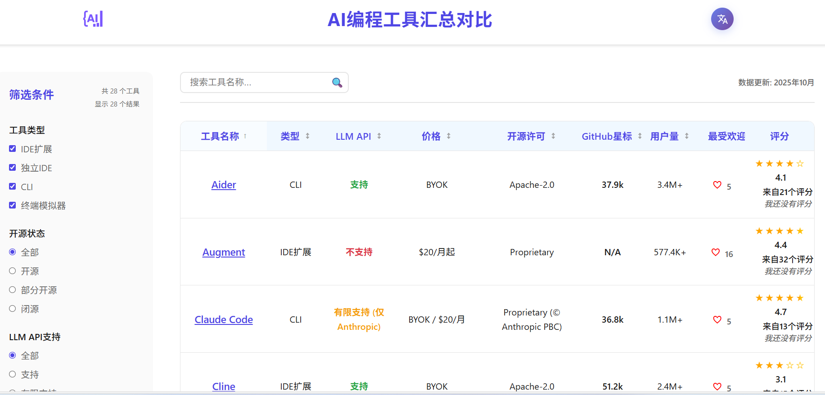The height and width of the screenshot is (395, 825).
Task: Like Claude Code with the heart icon
Action: (x=717, y=320)
